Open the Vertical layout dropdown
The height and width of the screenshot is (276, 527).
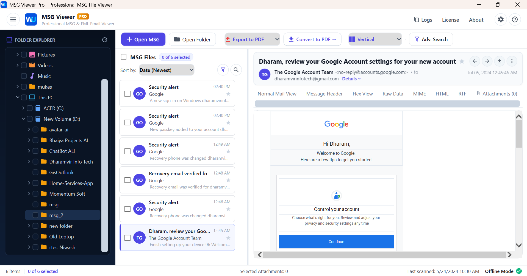pos(375,39)
